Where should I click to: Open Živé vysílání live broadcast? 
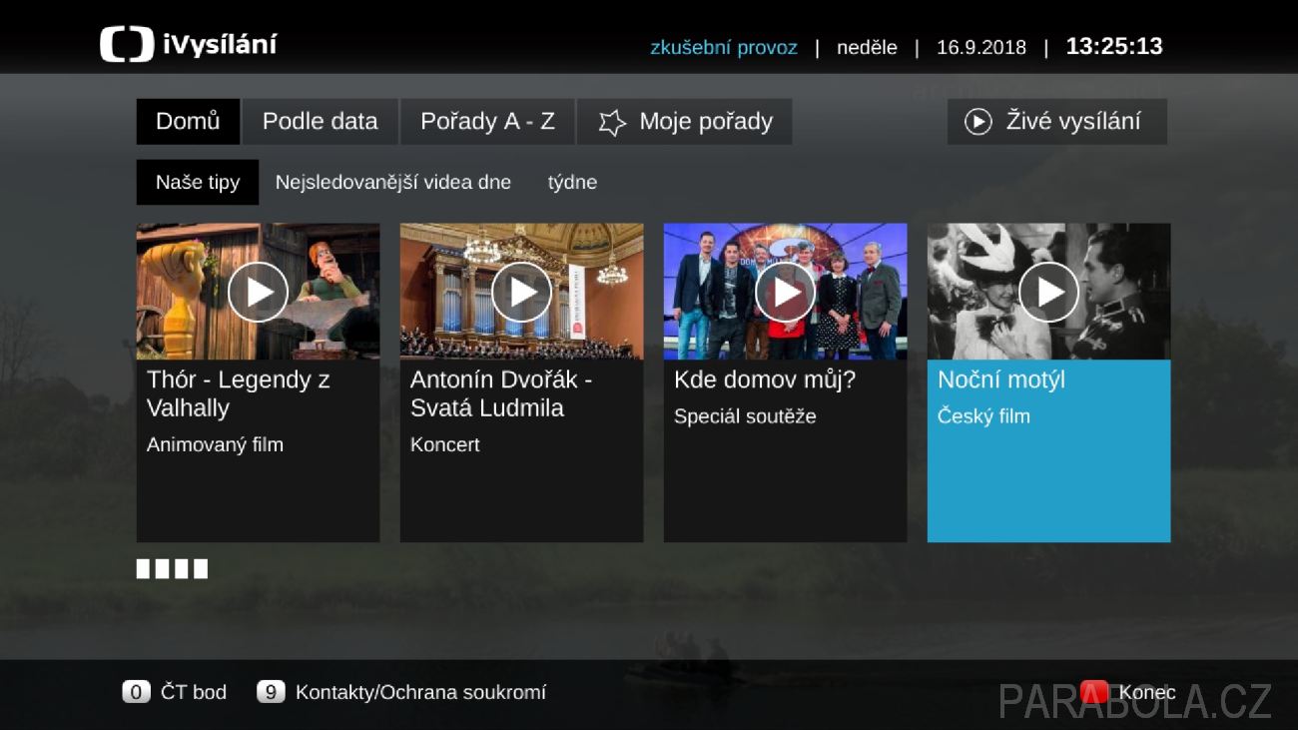point(1056,122)
